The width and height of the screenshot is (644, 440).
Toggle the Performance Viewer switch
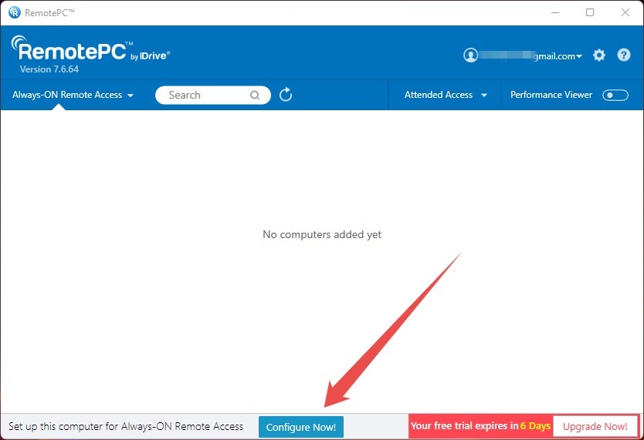[615, 95]
